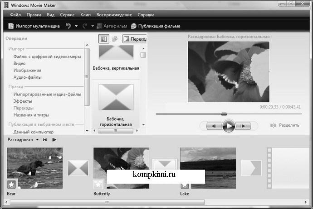Expand the Раскадровка view dropdown
313x209 pixels.
click(x=37, y=140)
